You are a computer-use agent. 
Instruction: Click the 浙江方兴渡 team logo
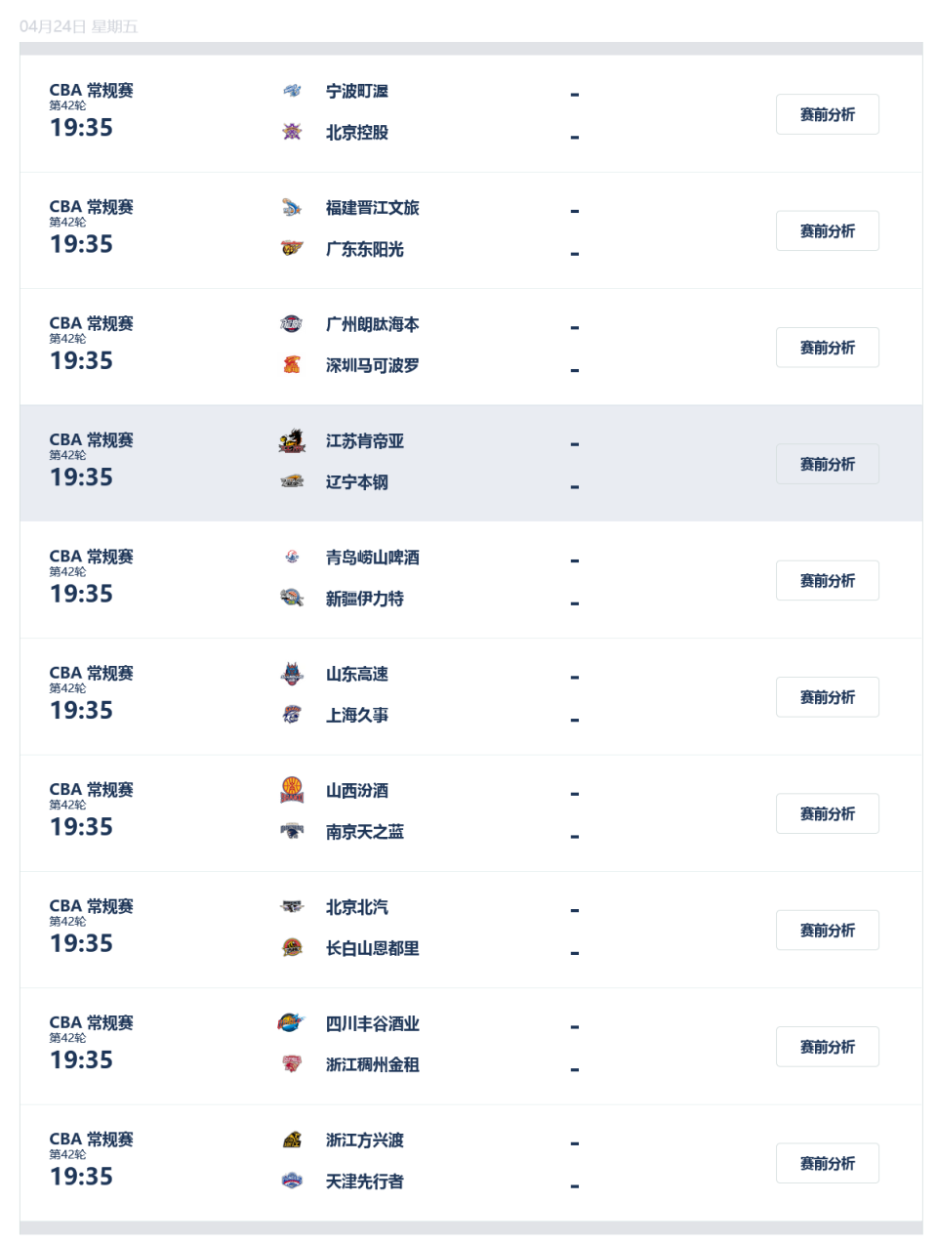[x=292, y=1140]
